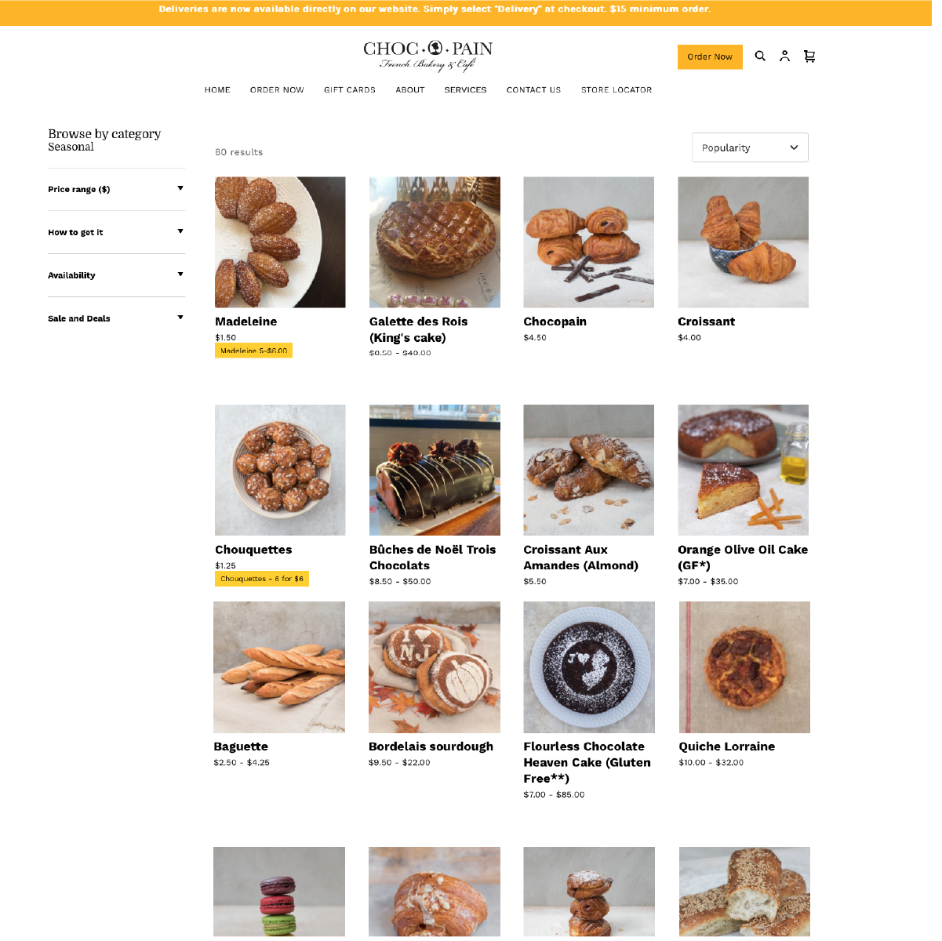Open the search magnifier icon

pyautogui.click(x=760, y=56)
